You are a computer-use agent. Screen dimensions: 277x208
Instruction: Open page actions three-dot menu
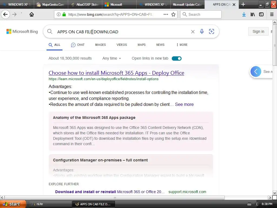(x=166, y=14)
